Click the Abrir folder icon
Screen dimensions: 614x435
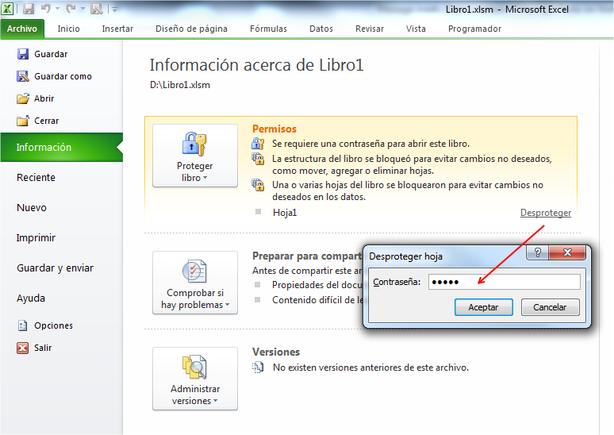point(23,98)
